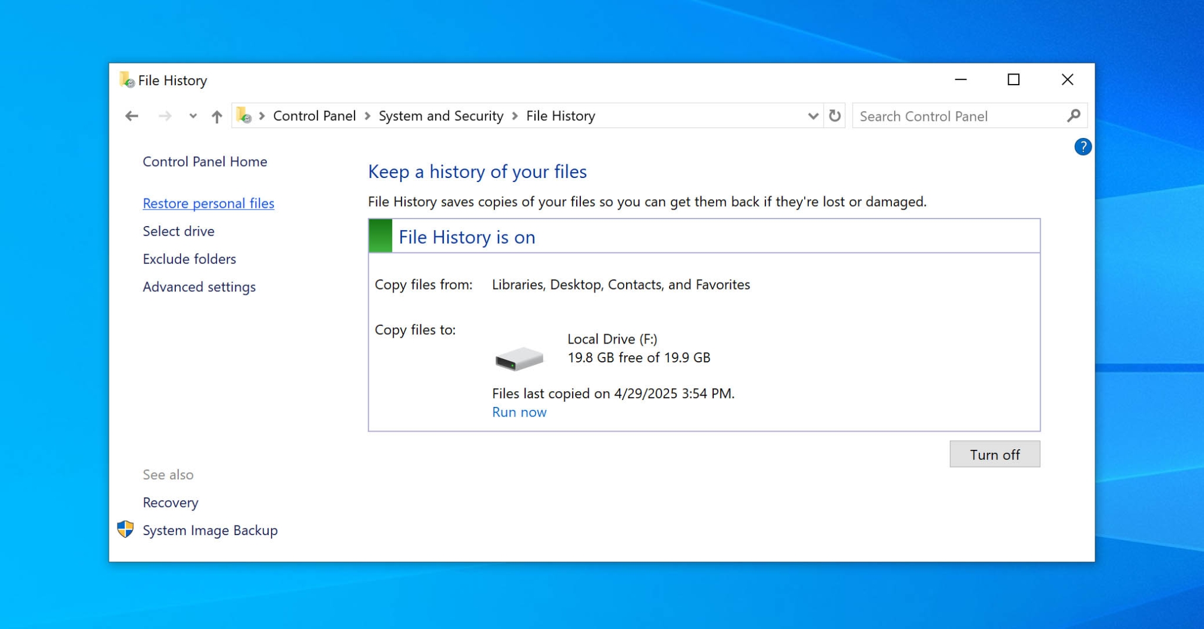Open Search with the magnifier icon
Viewport: 1204px width, 629px height.
[1073, 116]
